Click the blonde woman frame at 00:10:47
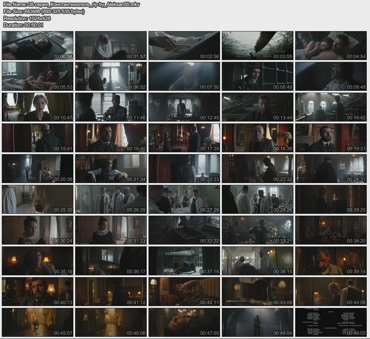Screen dimensions: 370x339 pos(38,107)
